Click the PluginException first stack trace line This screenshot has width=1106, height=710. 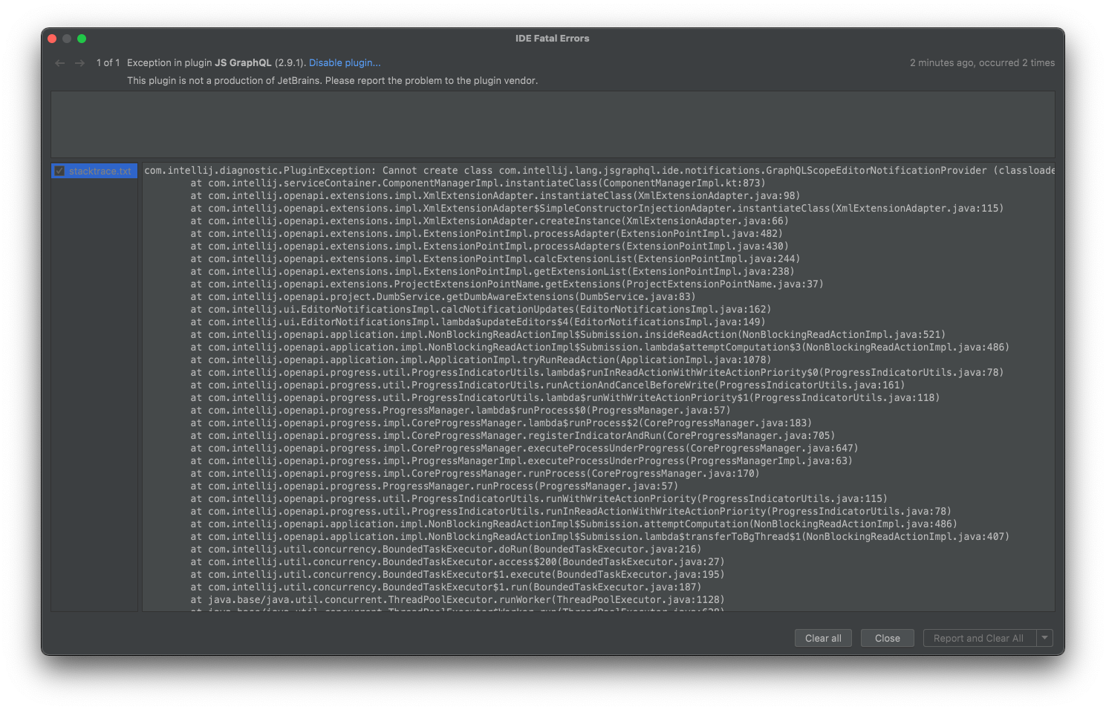(x=599, y=171)
